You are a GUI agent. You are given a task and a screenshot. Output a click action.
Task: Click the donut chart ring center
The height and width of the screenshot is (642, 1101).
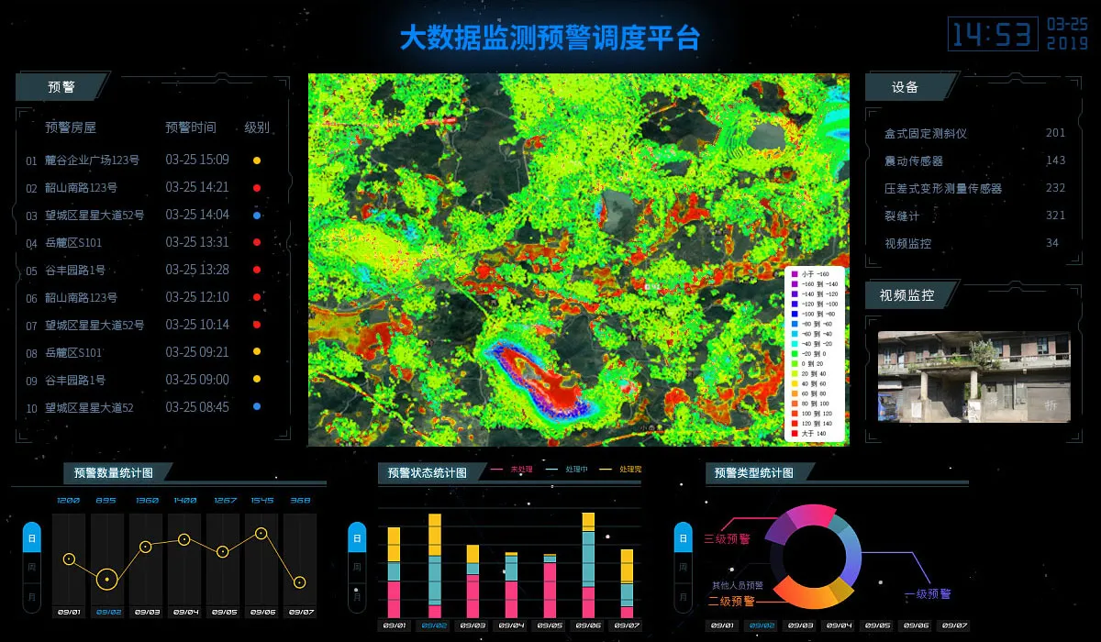[813, 556]
